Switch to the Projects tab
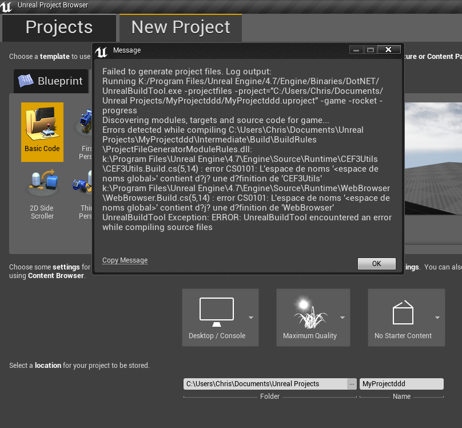462x428 pixels. (59, 27)
